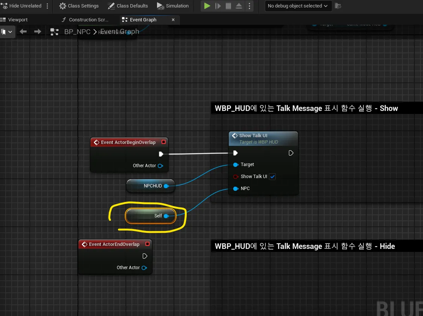
Task: Click the Target input pin
Action: [236, 165]
